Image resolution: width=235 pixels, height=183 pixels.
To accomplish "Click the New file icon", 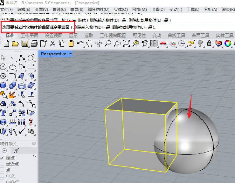I will 6,43.
